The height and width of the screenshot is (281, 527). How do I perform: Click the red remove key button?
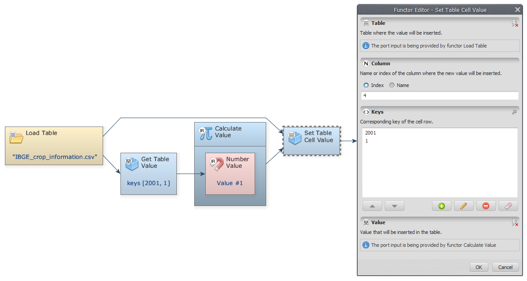[486, 206]
